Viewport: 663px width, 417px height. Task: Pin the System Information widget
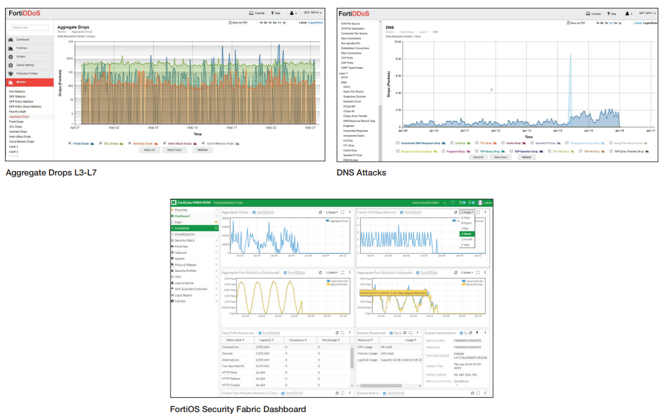[x=477, y=332]
